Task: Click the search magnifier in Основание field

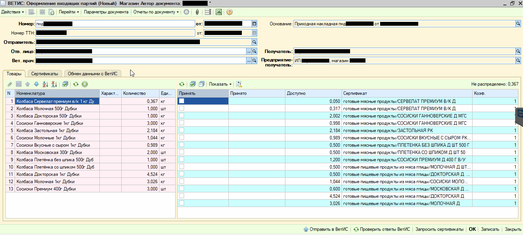Action: (518, 23)
